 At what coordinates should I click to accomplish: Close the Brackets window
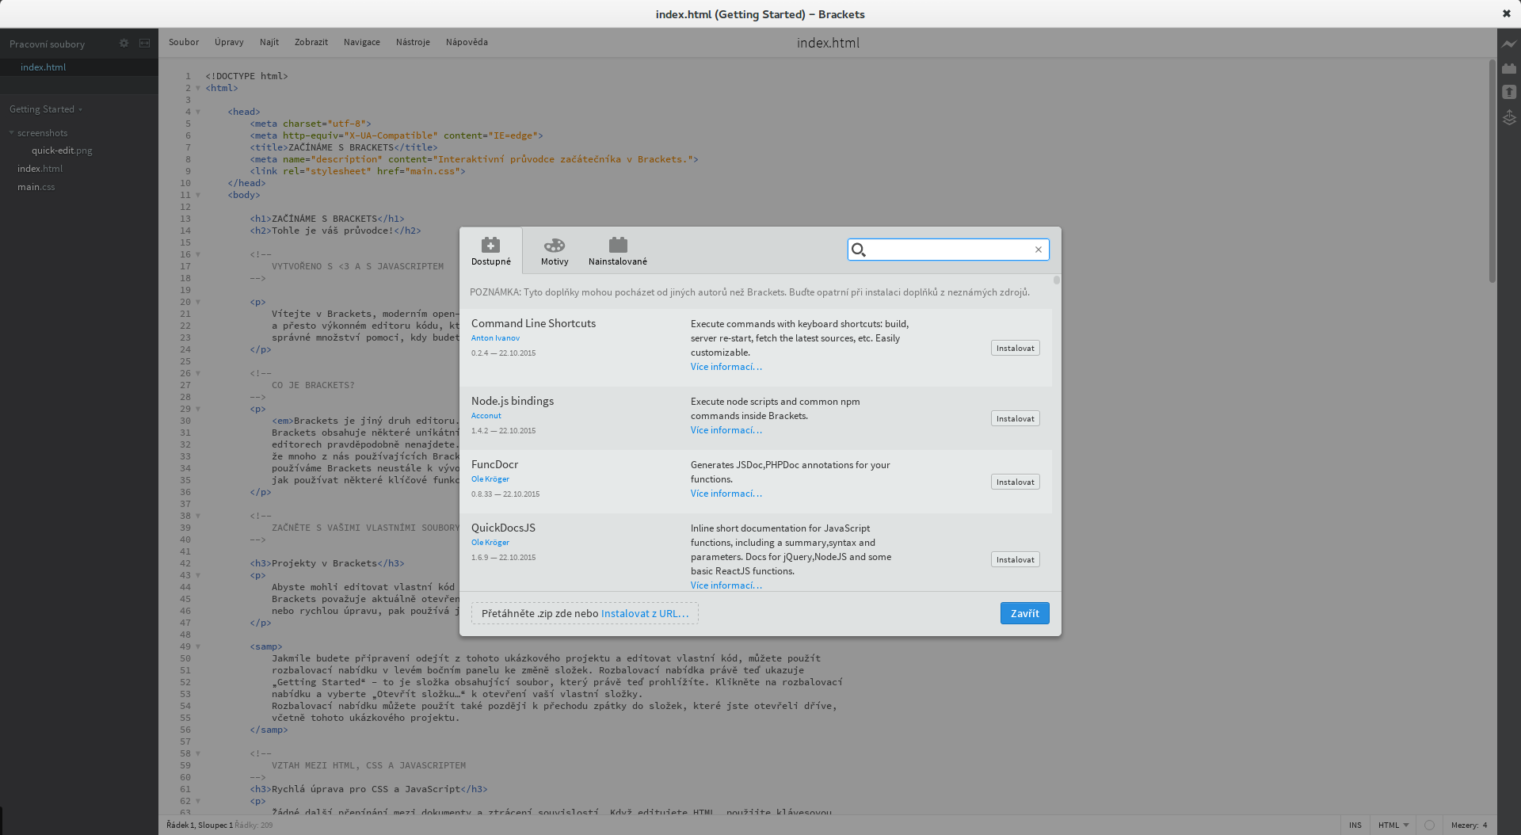coord(1506,13)
